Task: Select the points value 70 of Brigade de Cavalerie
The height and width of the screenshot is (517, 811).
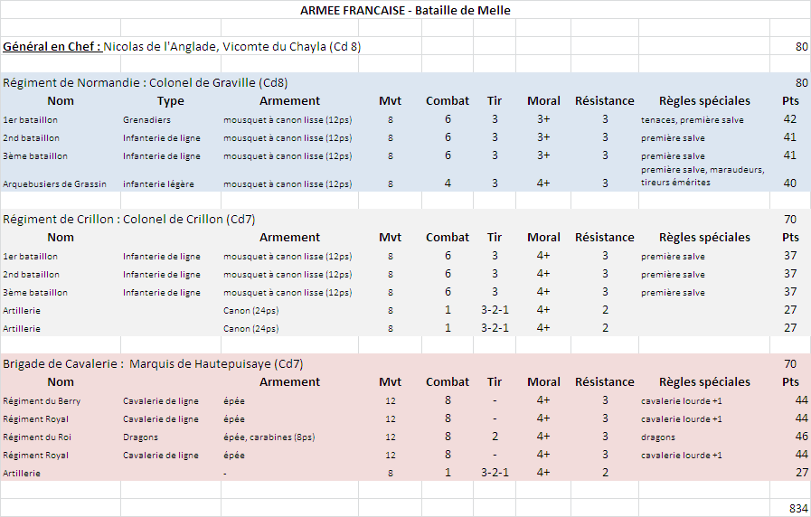Action: 790,364
